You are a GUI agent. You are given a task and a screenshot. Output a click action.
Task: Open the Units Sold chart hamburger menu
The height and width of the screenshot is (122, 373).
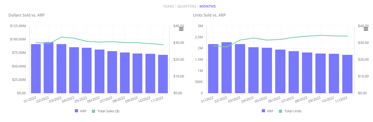366,29
